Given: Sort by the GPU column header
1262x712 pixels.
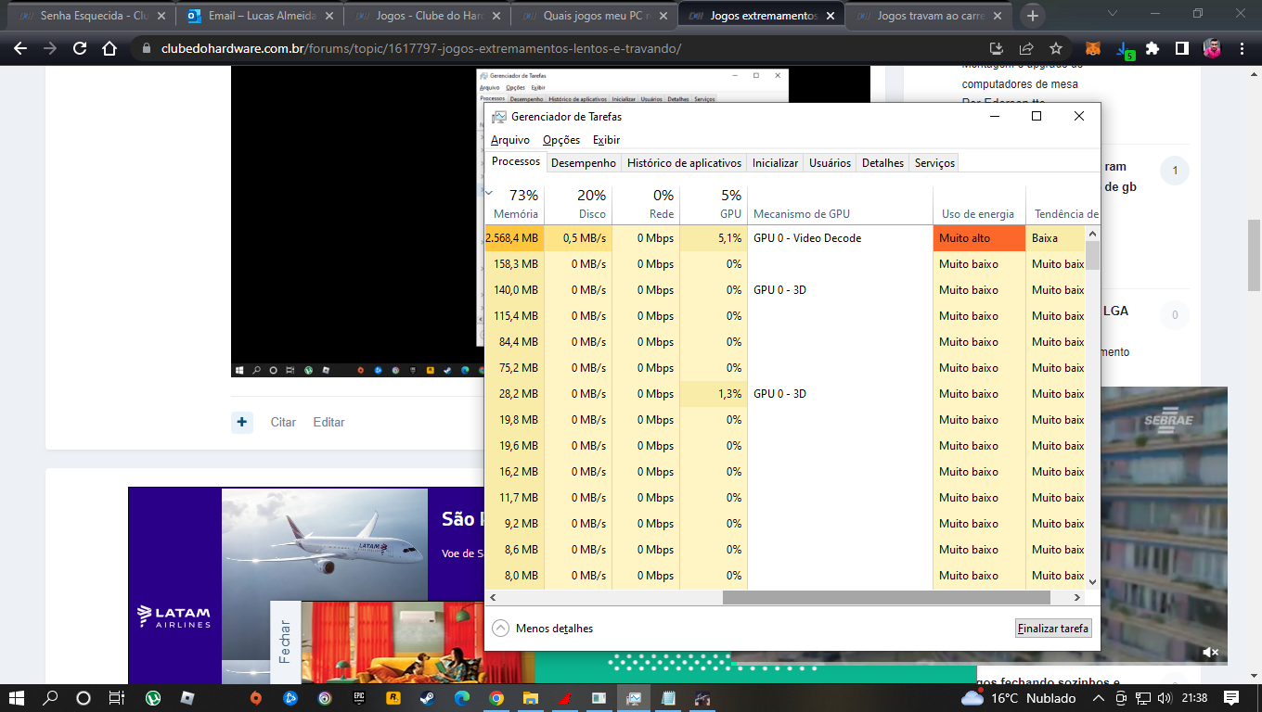Looking at the screenshot, I should [x=715, y=205].
